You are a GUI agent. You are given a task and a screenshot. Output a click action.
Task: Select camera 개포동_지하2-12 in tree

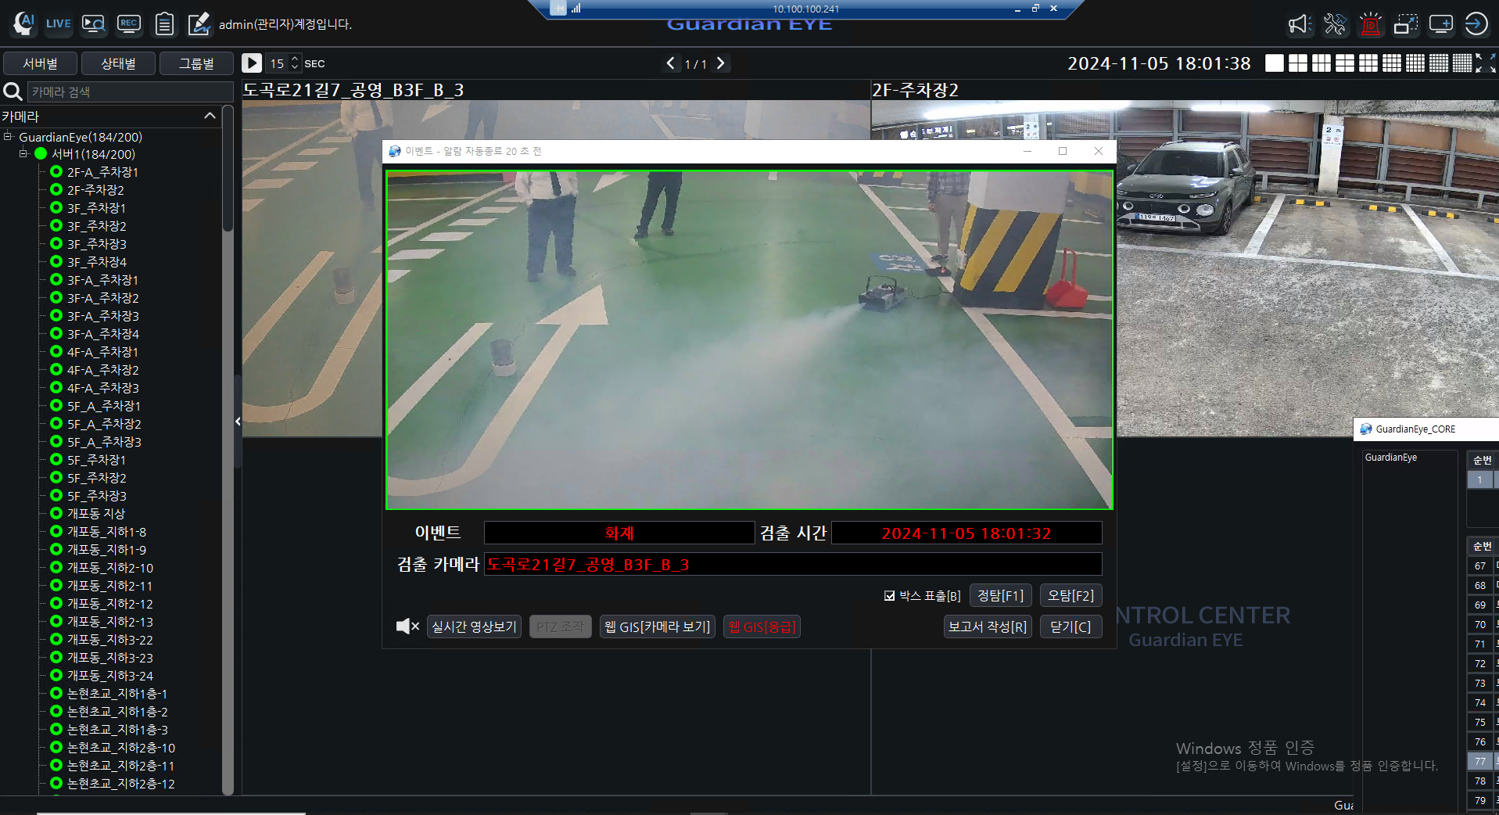(x=110, y=604)
